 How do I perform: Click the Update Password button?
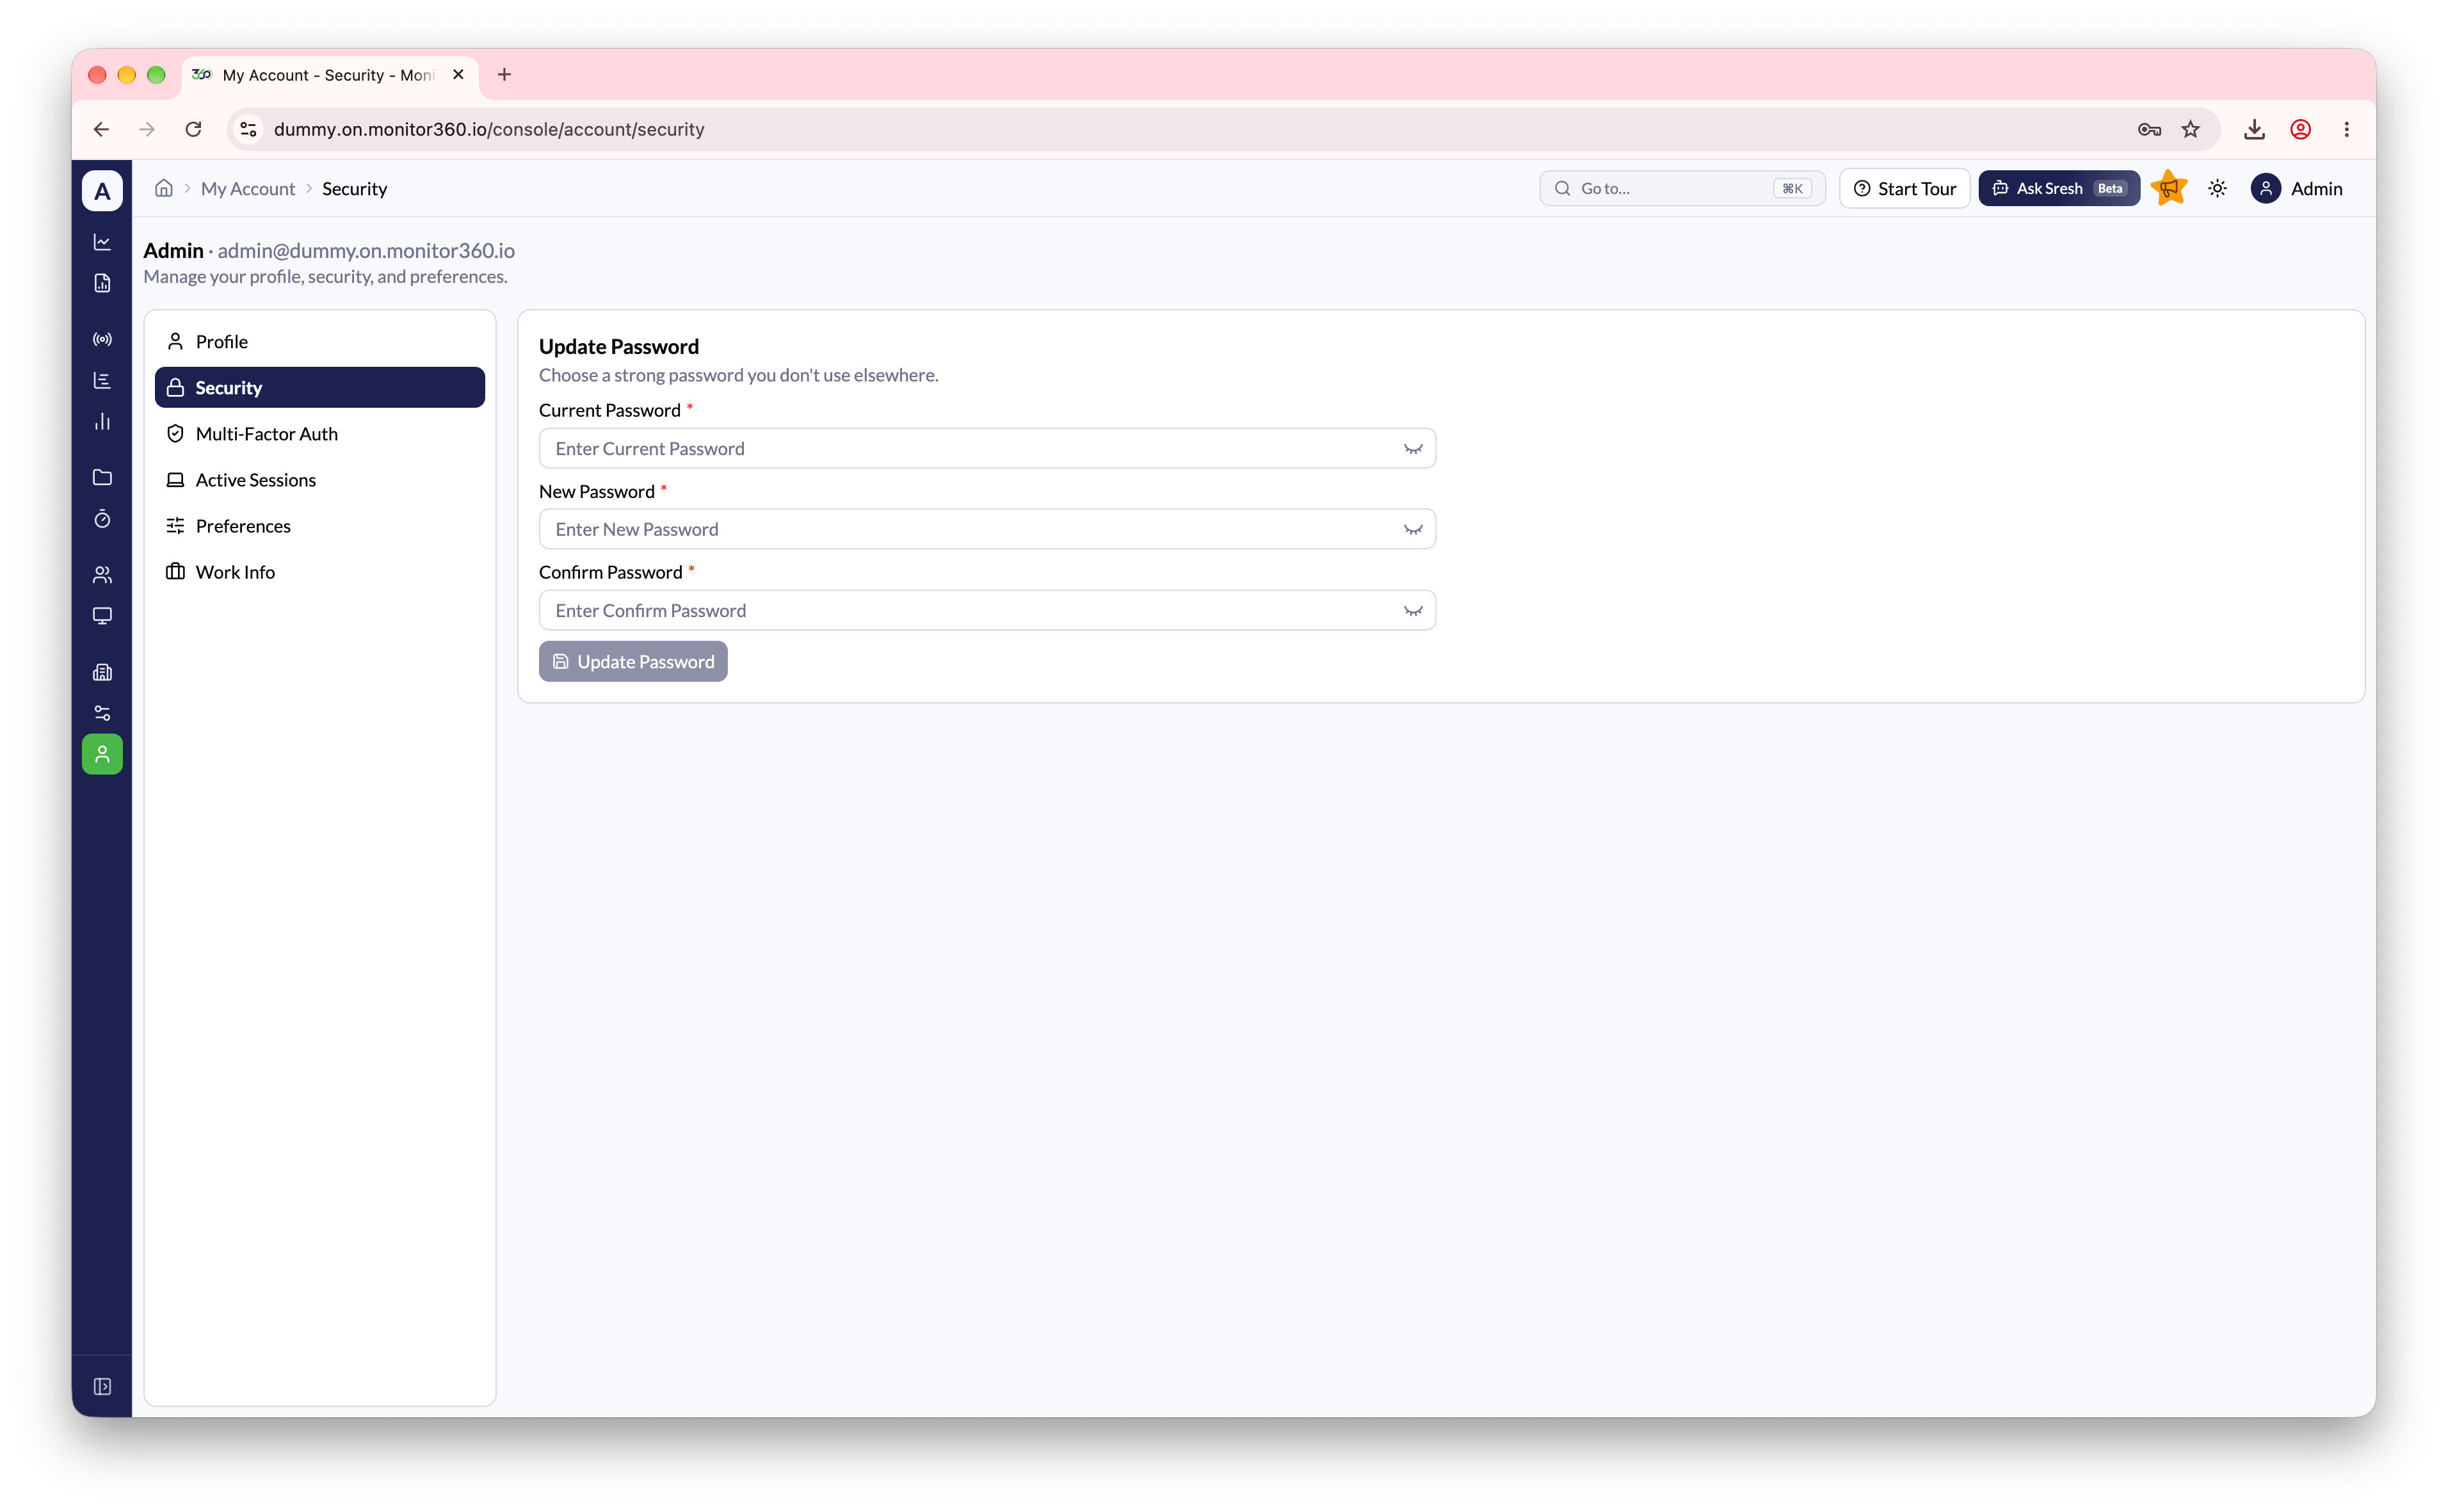point(633,661)
